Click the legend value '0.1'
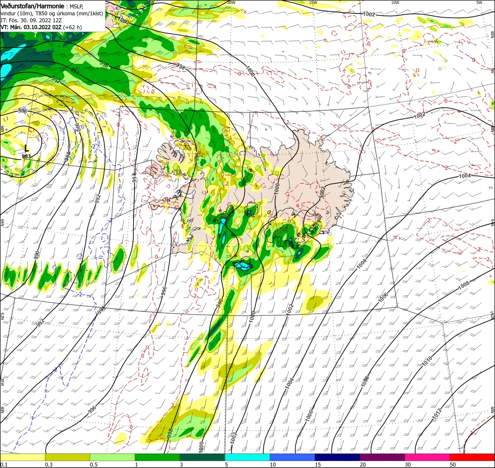This screenshot has width=495, height=468. click(4, 465)
